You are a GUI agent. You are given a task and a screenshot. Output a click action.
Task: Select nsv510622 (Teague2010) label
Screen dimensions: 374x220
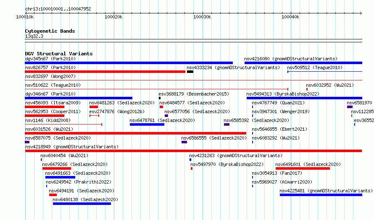click(x=53, y=85)
